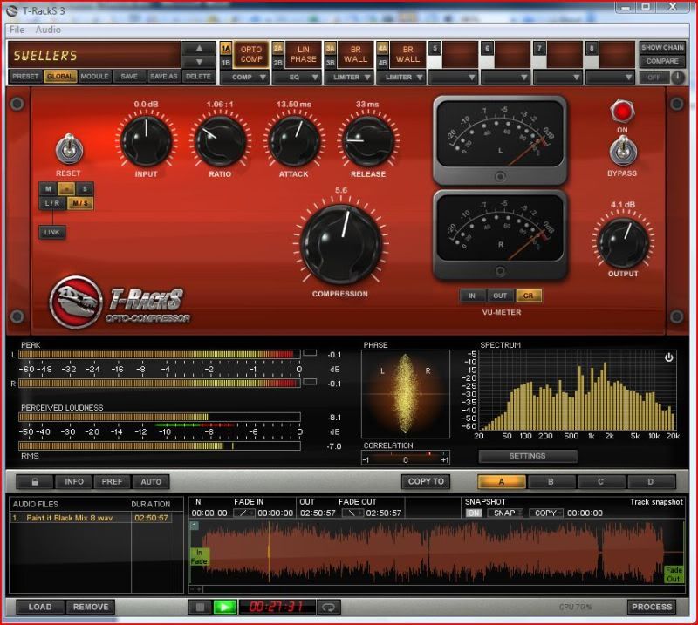Click the SWELLERS preset name display
The height and width of the screenshot is (625, 698).
click(x=94, y=55)
